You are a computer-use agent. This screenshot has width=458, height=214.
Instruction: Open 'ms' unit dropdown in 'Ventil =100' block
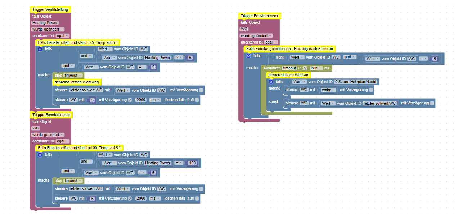coord(155,198)
